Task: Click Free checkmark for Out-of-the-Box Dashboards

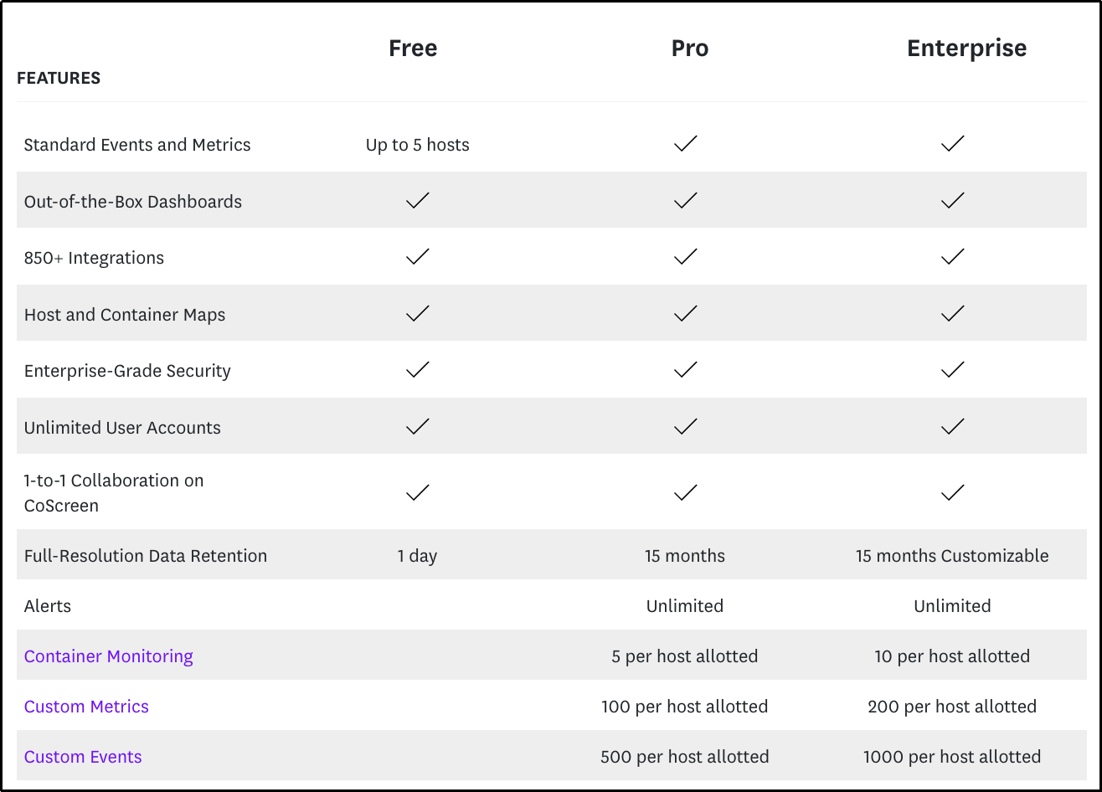Action: (417, 200)
